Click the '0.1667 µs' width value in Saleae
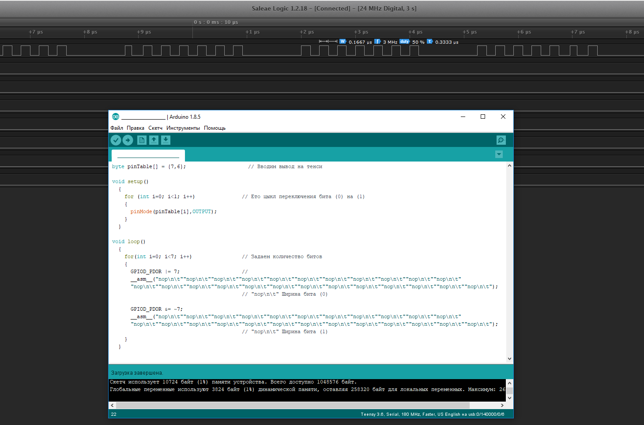Image resolution: width=644 pixels, height=425 pixels. (360, 42)
